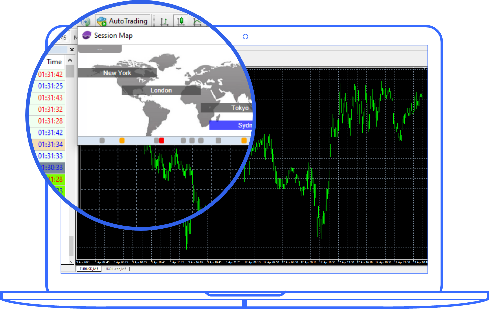
Task: Switch to the UKOIL.ecn,M5 chart tab
Action: 115,269
